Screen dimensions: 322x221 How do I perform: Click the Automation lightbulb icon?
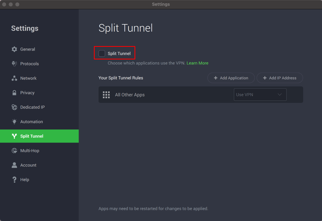pyautogui.click(x=14, y=122)
